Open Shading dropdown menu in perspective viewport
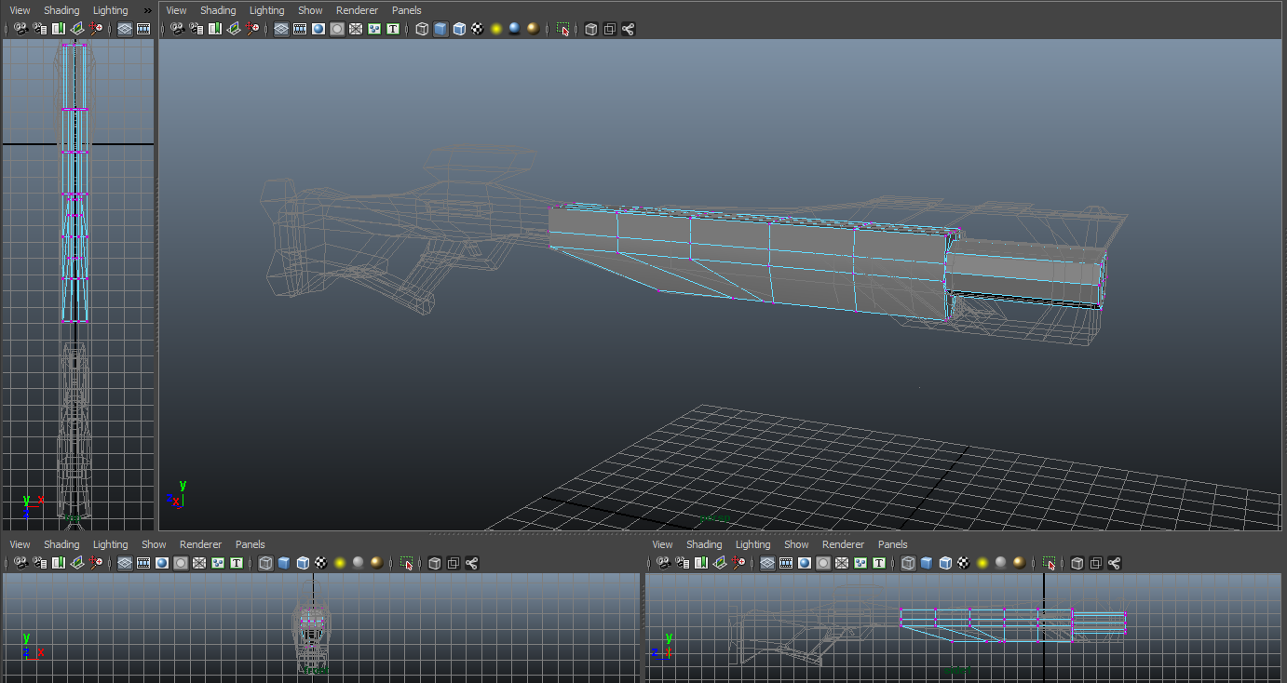Image resolution: width=1287 pixels, height=683 pixels. click(218, 10)
